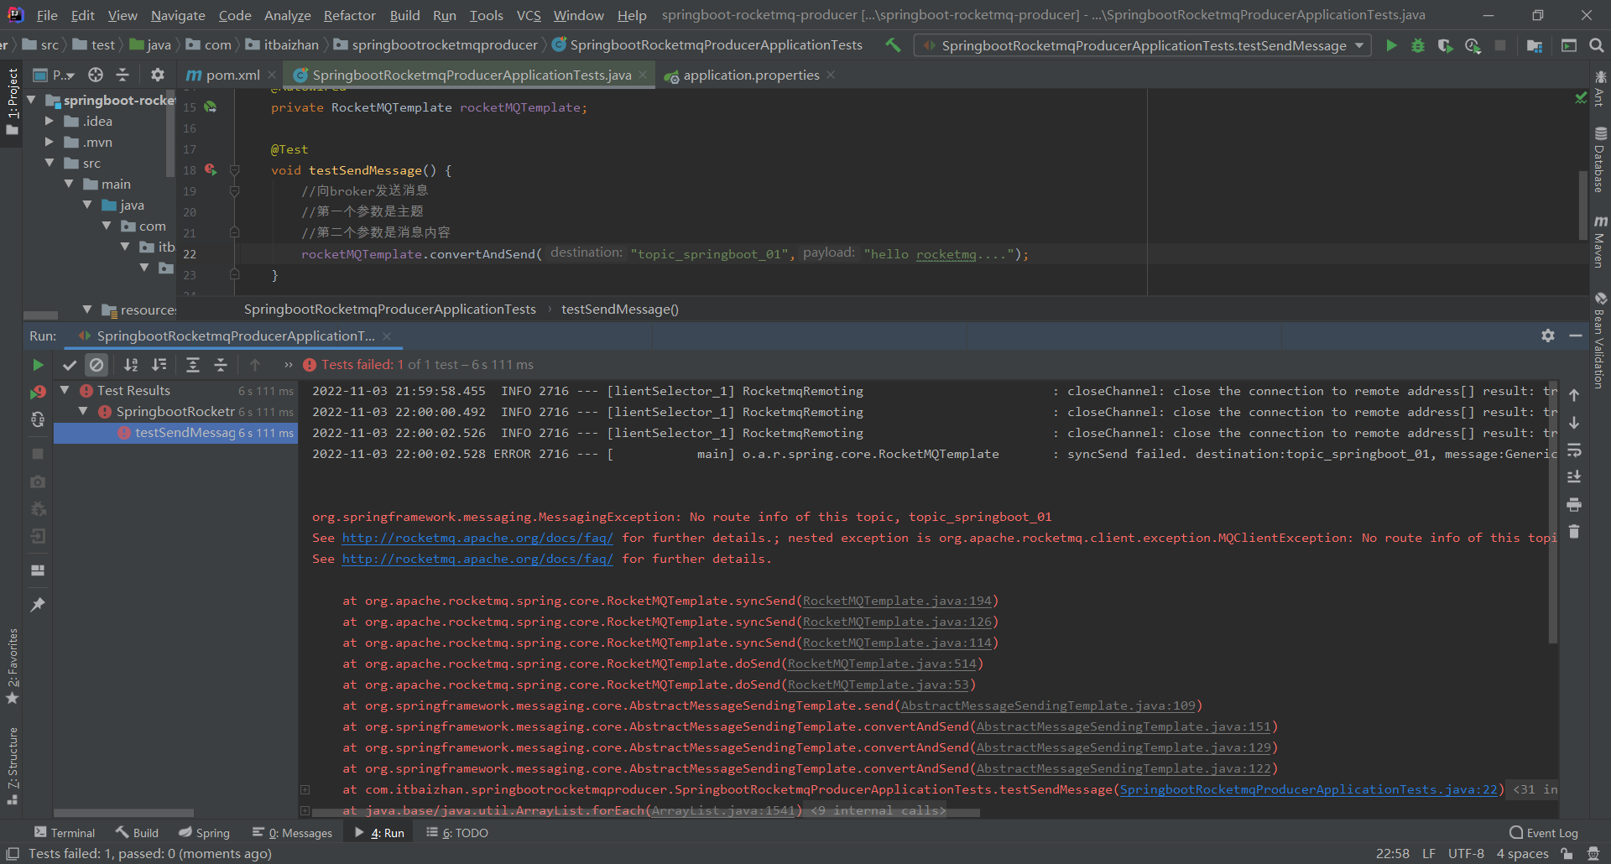This screenshot has width=1611, height=864.
Task: Toggle Show Ignored tests button
Action: click(x=97, y=365)
